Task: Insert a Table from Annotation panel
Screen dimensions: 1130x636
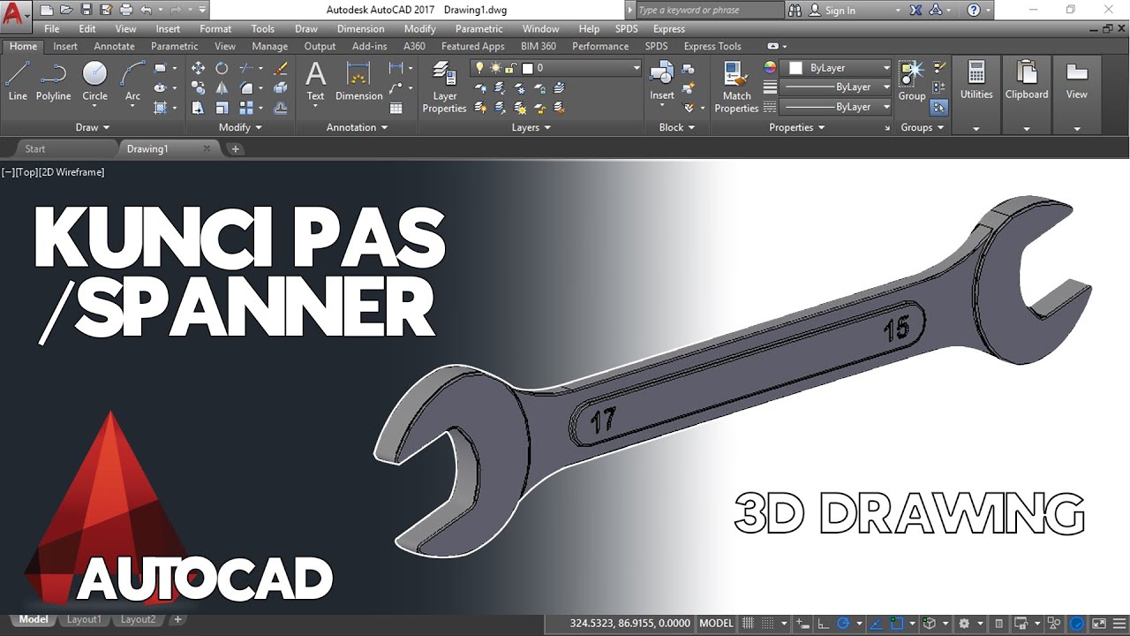Action: pyautogui.click(x=396, y=108)
